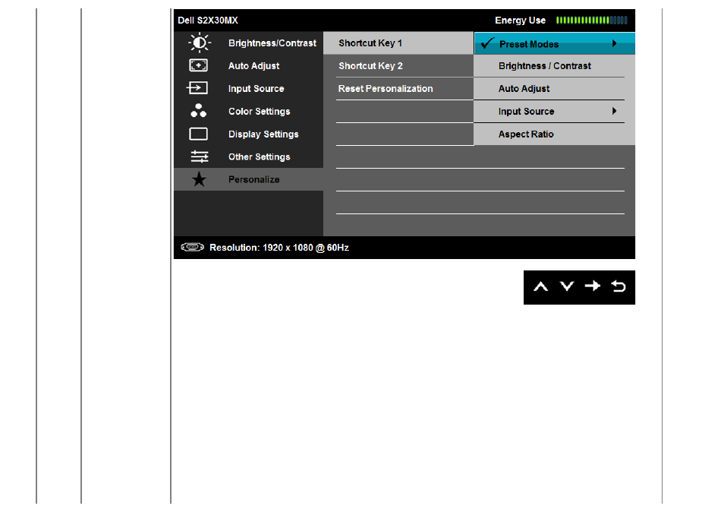The height and width of the screenshot is (512, 724).
Task: Click the Personalize star icon
Action: (199, 179)
